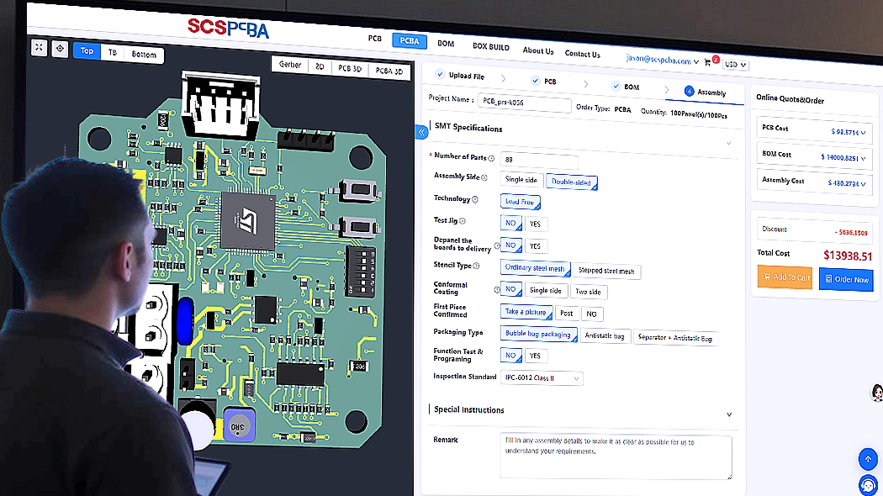Click the scroll-to-top arrow button

868,459
